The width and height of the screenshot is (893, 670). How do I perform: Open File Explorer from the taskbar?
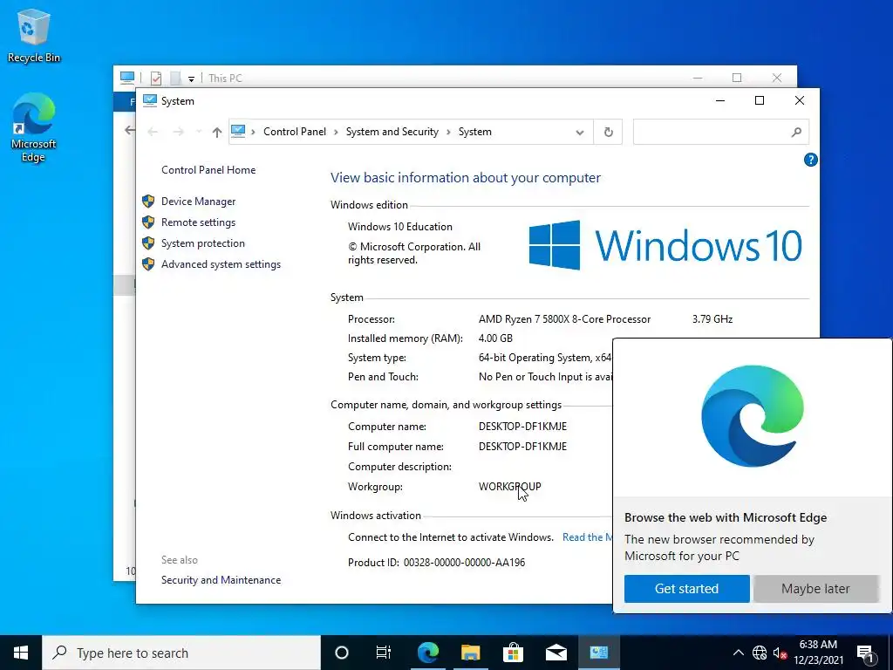coord(470,653)
